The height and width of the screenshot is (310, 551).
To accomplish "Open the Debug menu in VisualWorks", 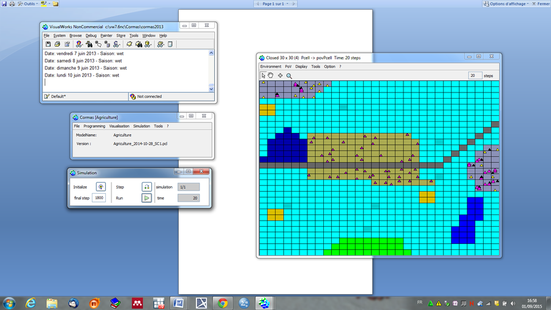I will coord(91,36).
